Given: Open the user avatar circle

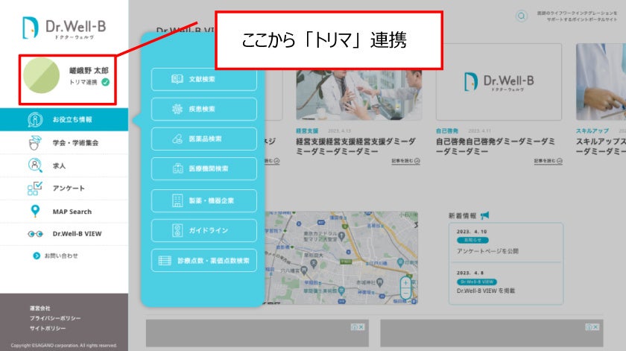Looking at the screenshot, I should click(42, 75).
